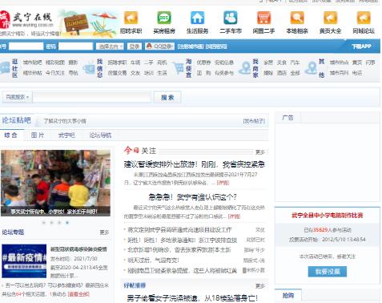
Task: Open the children photo slideshow thumbnail
Action: pyautogui.click(x=55, y=183)
